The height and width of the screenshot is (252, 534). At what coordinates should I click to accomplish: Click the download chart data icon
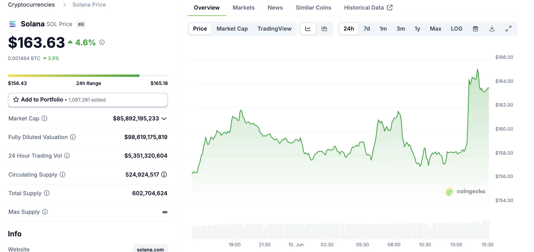492,29
